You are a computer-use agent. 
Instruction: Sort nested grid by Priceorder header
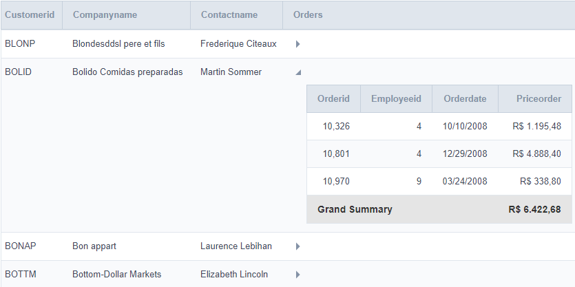[539, 99]
